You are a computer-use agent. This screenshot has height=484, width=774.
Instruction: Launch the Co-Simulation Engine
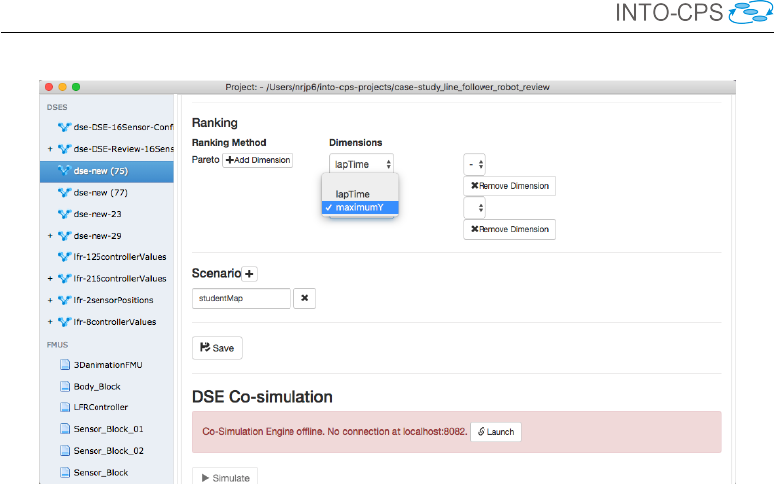[x=495, y=432]
